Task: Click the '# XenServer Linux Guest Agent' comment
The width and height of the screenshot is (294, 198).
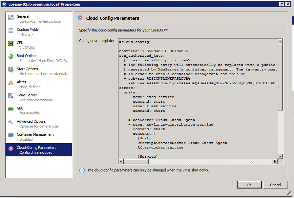Action: coord(161,120)
